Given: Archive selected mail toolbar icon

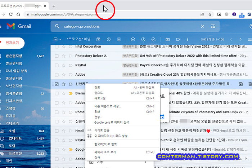Looking at the screenshot, I should (98, 39).
